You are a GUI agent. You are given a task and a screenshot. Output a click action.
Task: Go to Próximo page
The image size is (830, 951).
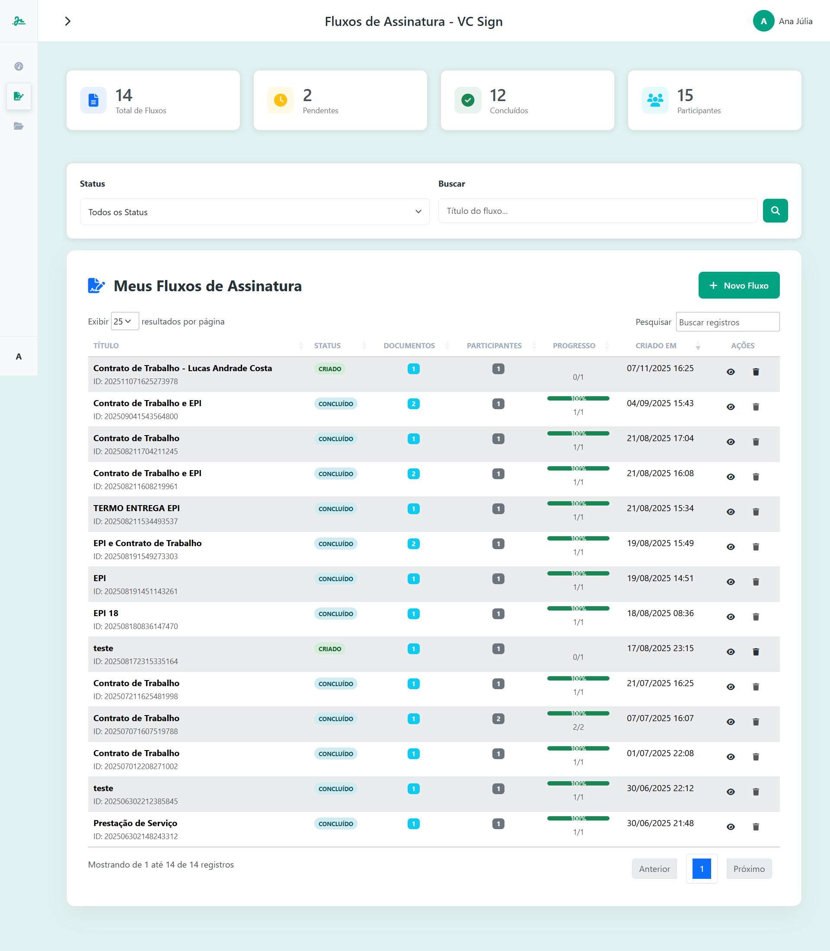(748, 868)
